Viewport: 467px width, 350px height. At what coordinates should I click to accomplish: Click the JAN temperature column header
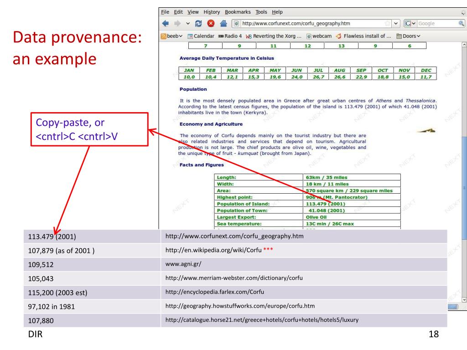(x=189, y=70)
